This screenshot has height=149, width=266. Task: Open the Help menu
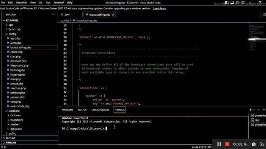coord(69,2)
